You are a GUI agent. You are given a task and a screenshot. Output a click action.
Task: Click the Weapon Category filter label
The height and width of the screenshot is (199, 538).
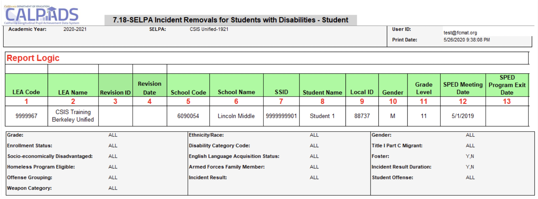[x=29, y=188]
